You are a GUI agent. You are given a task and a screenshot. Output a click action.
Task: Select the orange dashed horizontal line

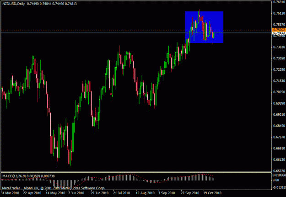pyautogui.click(x=136, y=30)
